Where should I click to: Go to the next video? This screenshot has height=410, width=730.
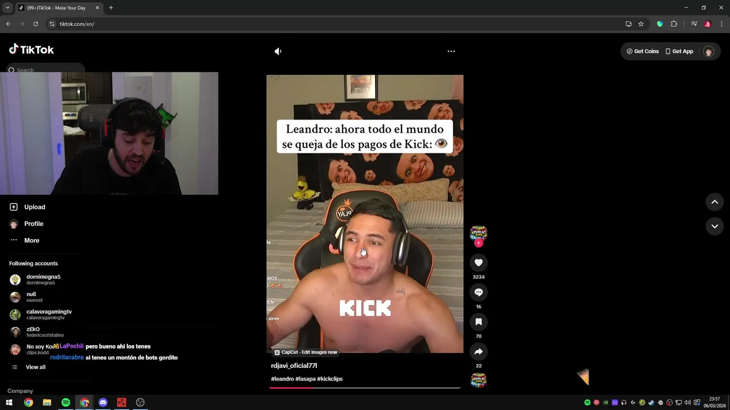[x=715, y=226]
